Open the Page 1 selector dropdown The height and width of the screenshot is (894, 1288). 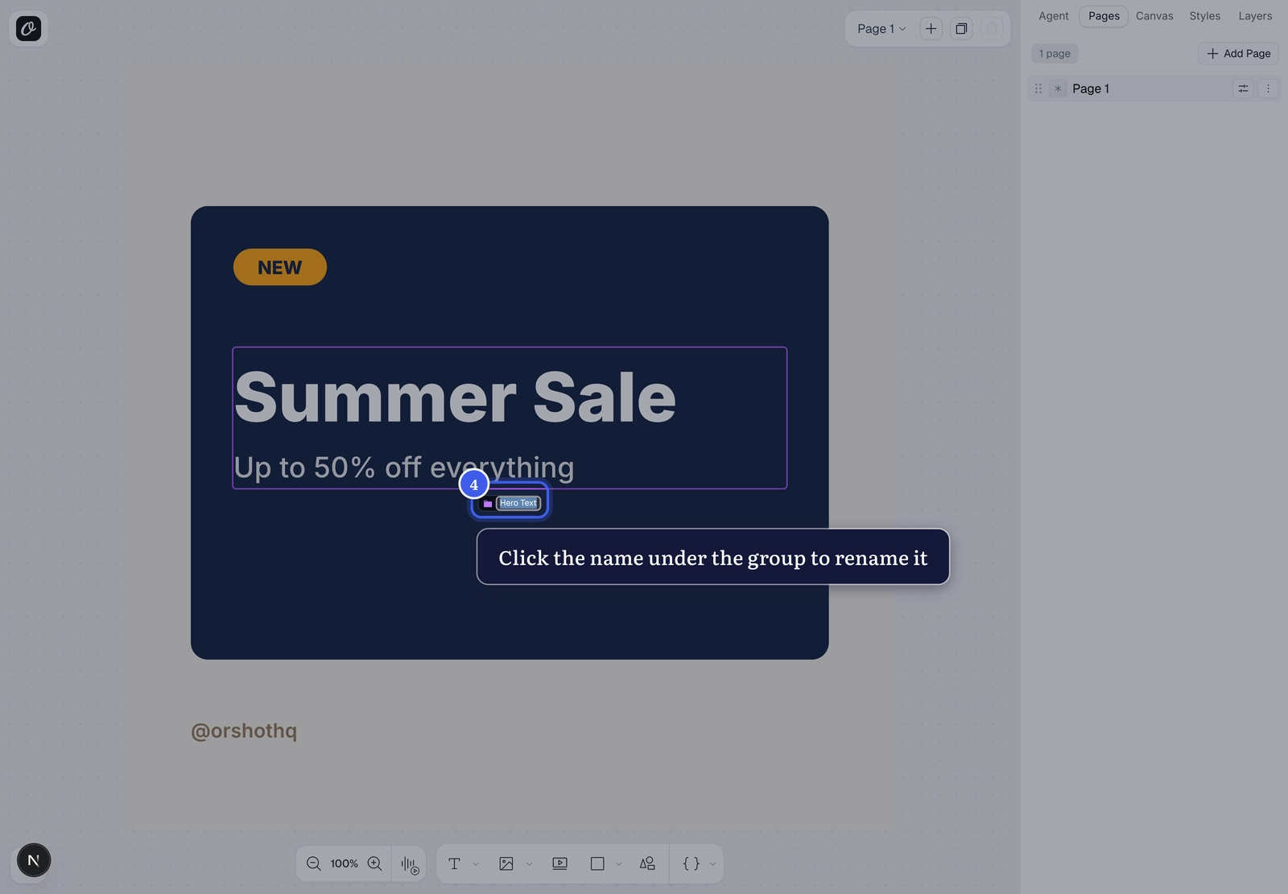tap(881, 29)
